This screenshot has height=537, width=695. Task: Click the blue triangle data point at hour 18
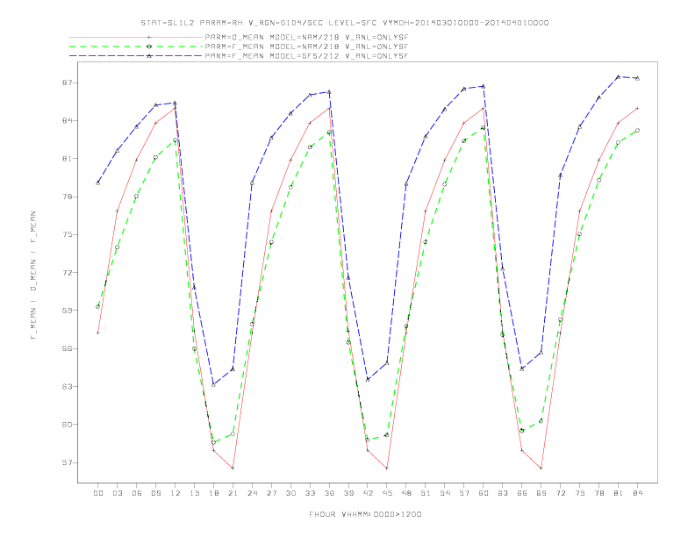tap(213, 384)
